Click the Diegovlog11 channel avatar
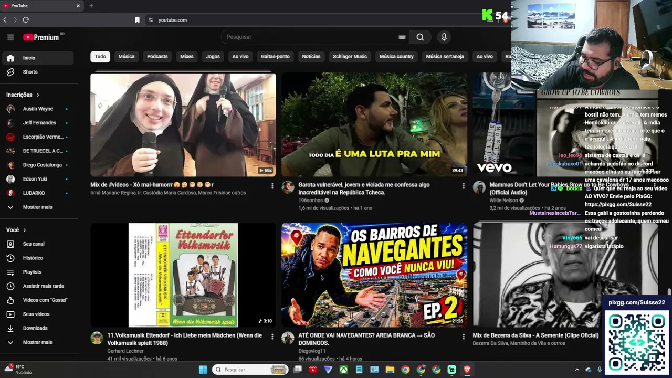 point(288,338)
